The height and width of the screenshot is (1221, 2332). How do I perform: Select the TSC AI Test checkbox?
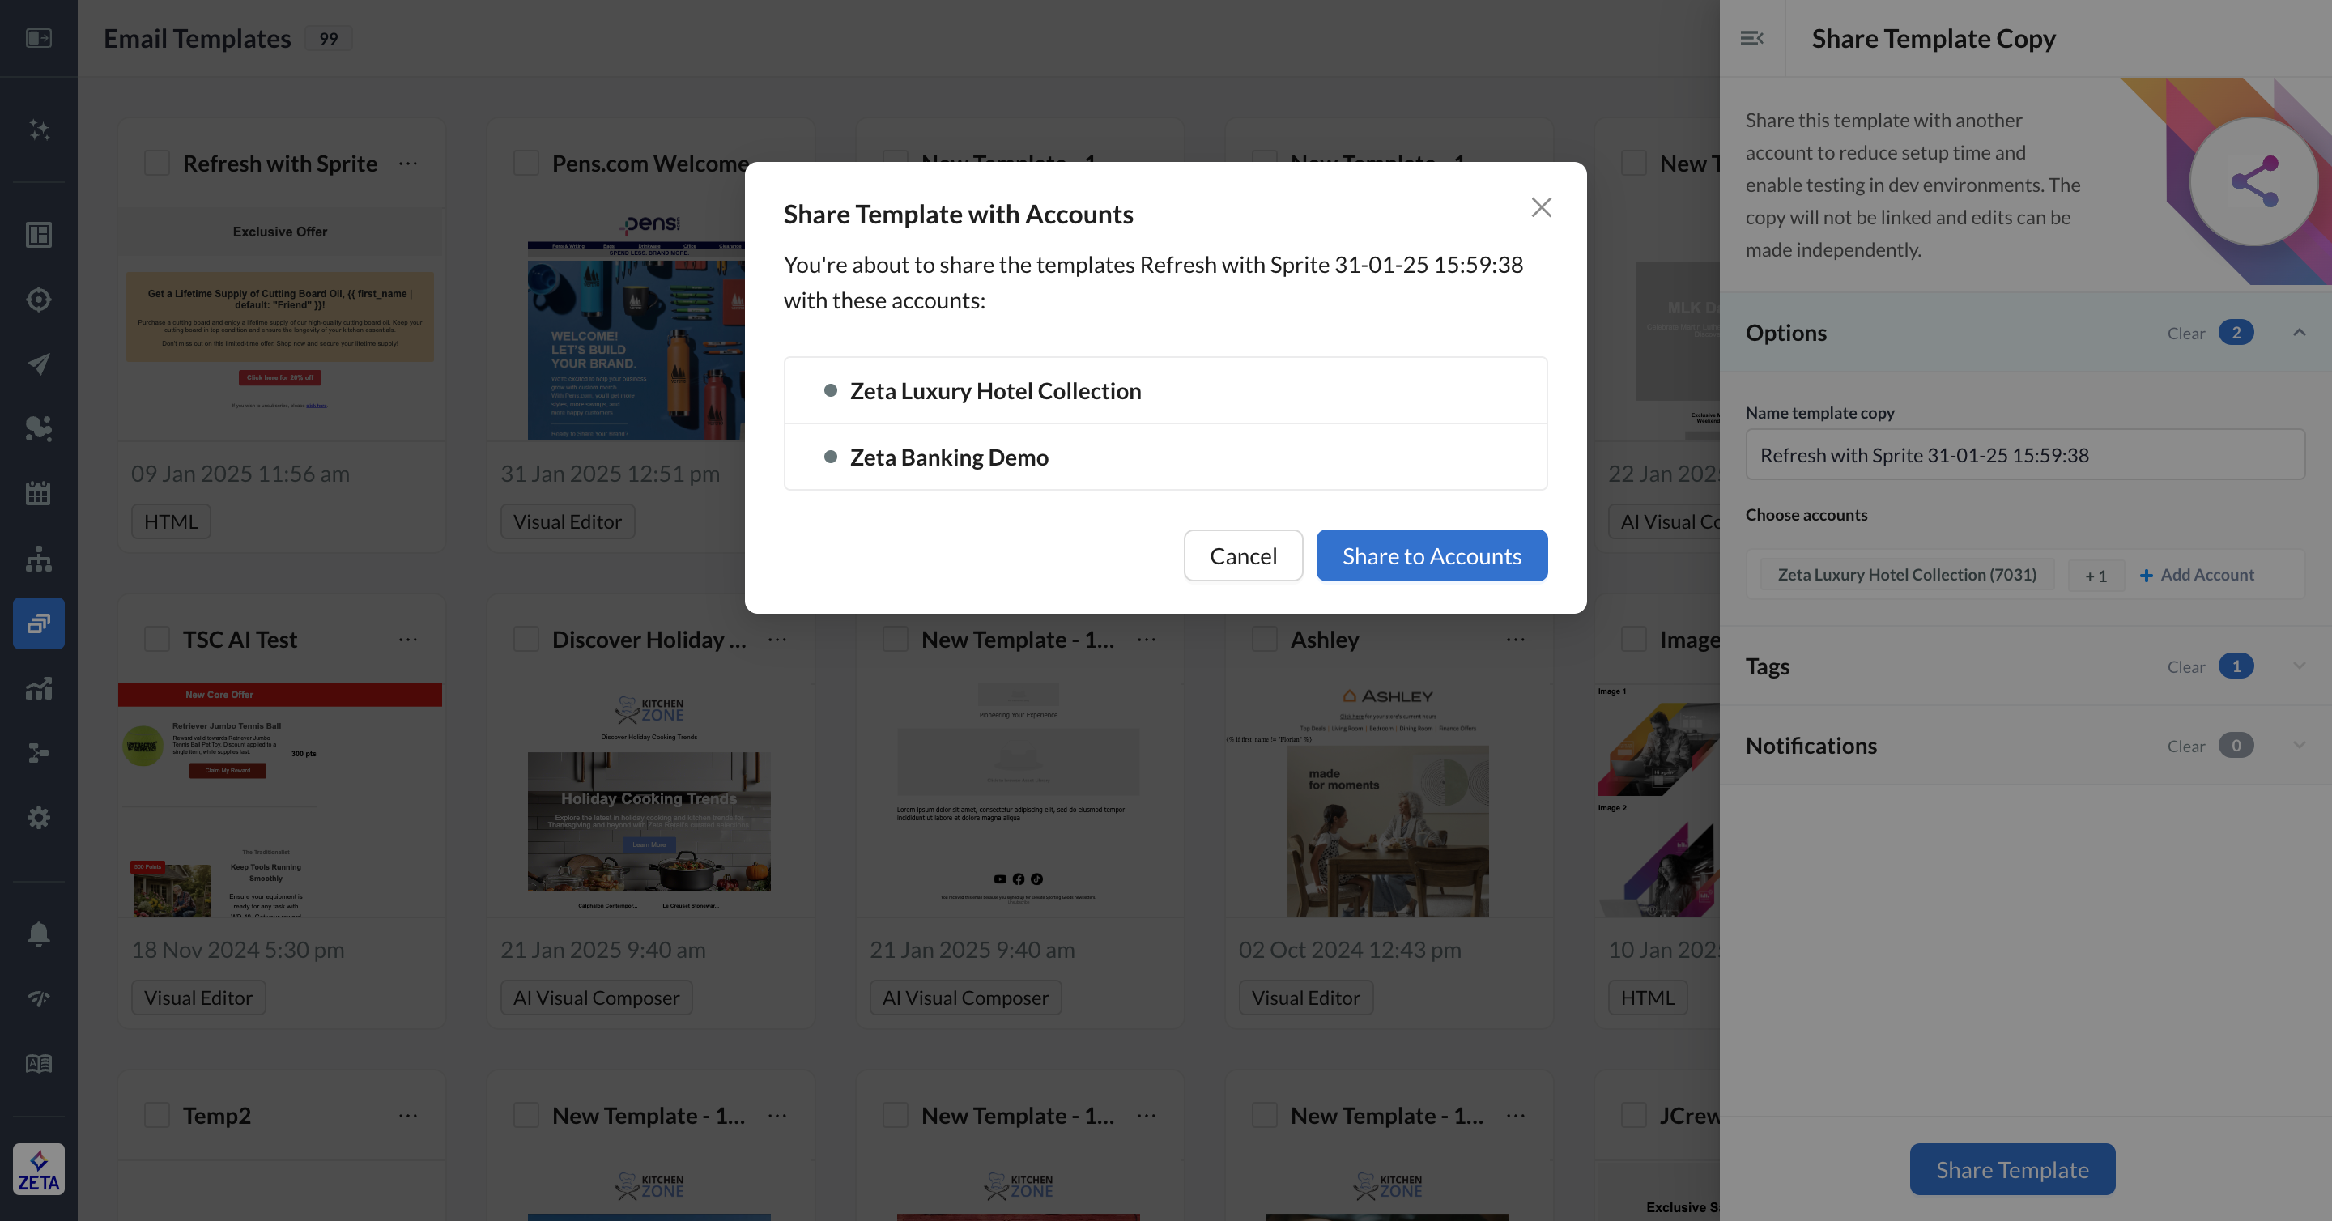[158, 640]
